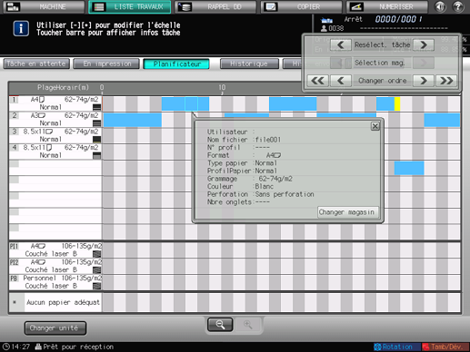Image resolution: width=470 pixels, height=352 pixels.
Task: Tap PI2 paper level indicator icon
Action: [96, 270]
